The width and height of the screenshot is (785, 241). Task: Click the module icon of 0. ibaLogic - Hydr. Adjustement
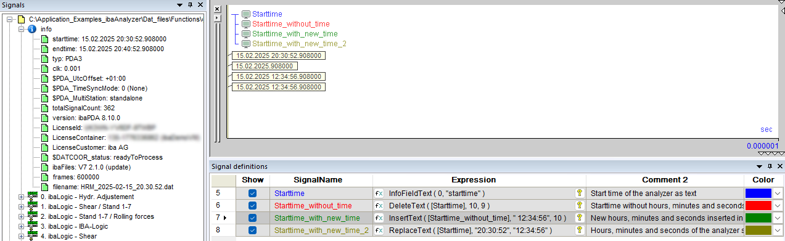click(33, 197)
